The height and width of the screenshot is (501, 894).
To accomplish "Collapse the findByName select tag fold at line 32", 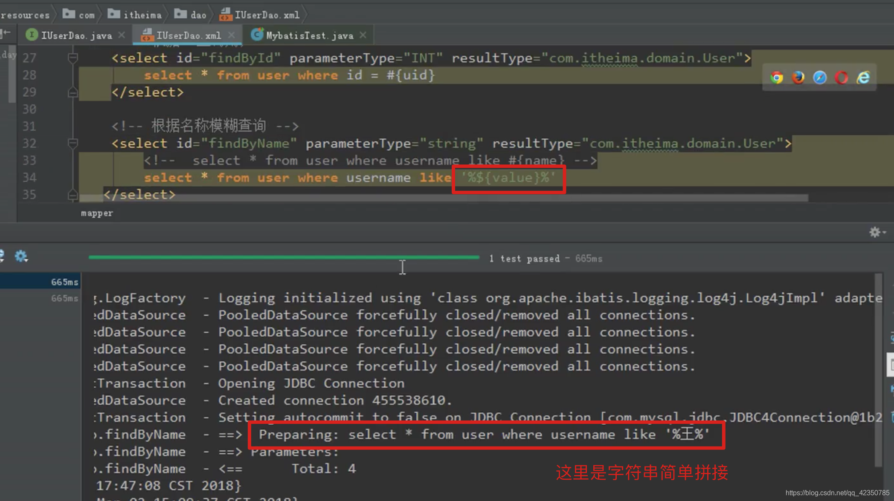I will coord(73,143).
